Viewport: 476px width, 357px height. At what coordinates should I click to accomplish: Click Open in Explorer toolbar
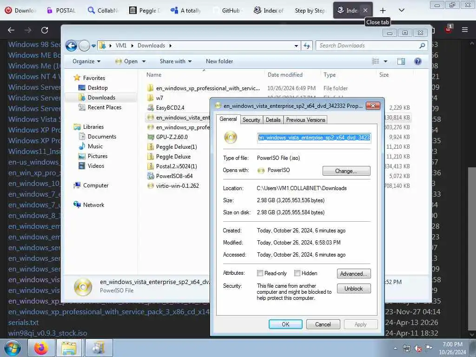click(x=126, y=61)
